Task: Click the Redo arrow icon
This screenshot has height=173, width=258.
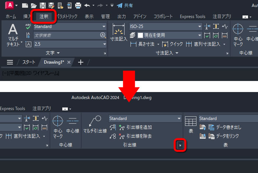Action: click(100, 6)
